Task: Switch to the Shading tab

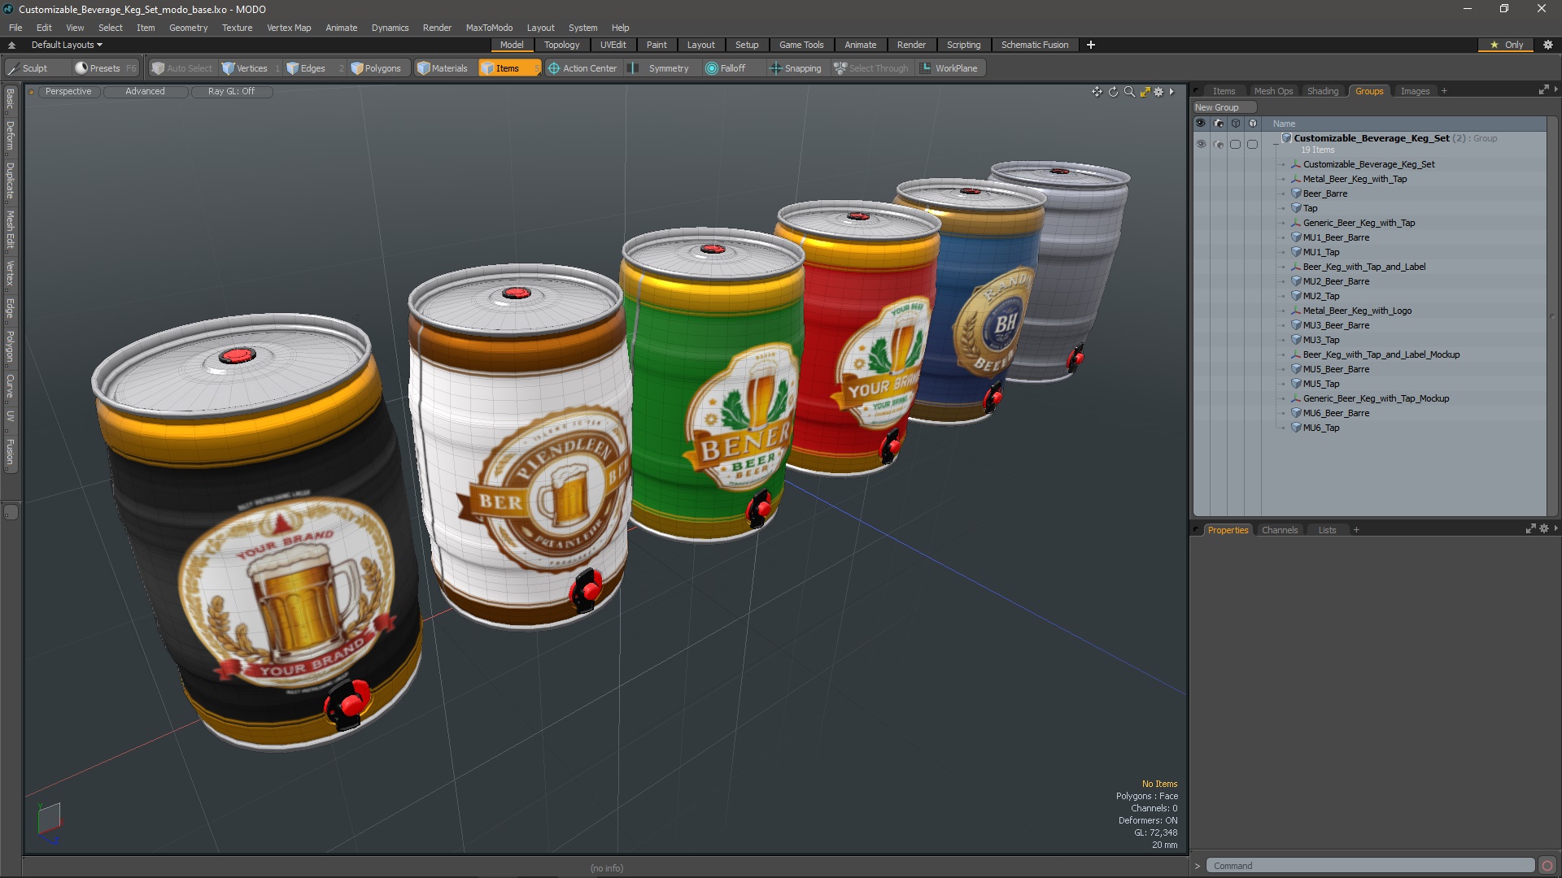Action: click(1322, 91)
